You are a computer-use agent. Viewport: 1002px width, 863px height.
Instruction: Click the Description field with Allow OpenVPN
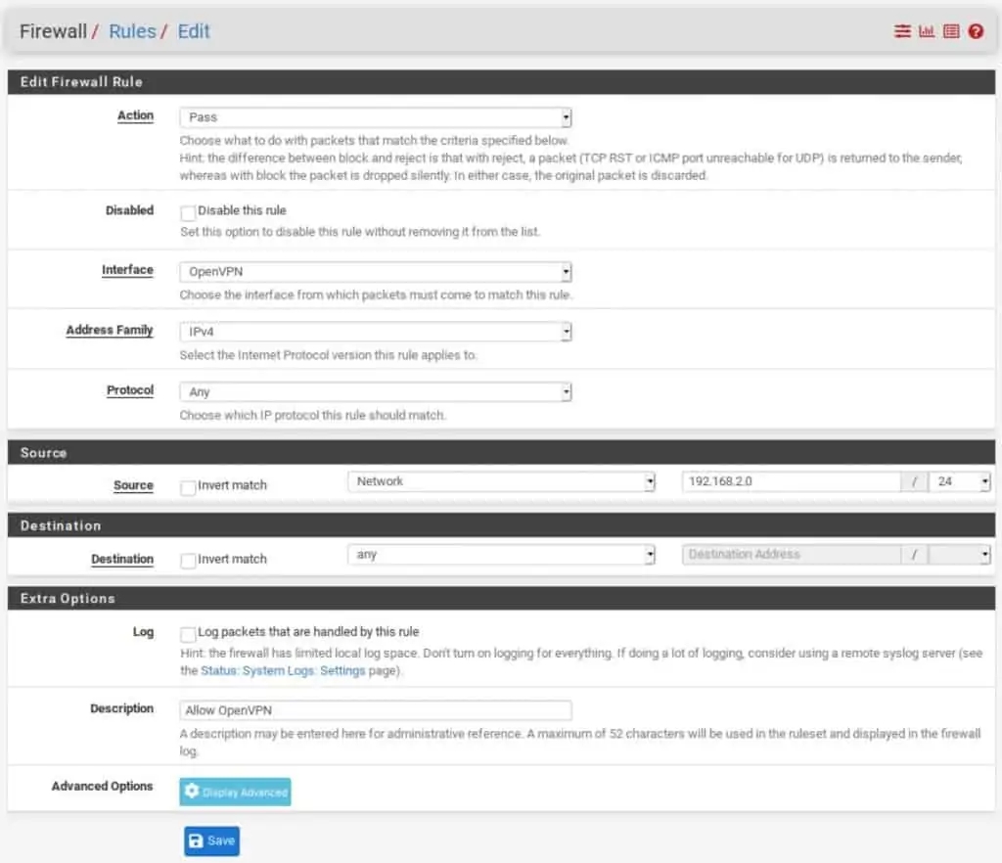point(375,710)
